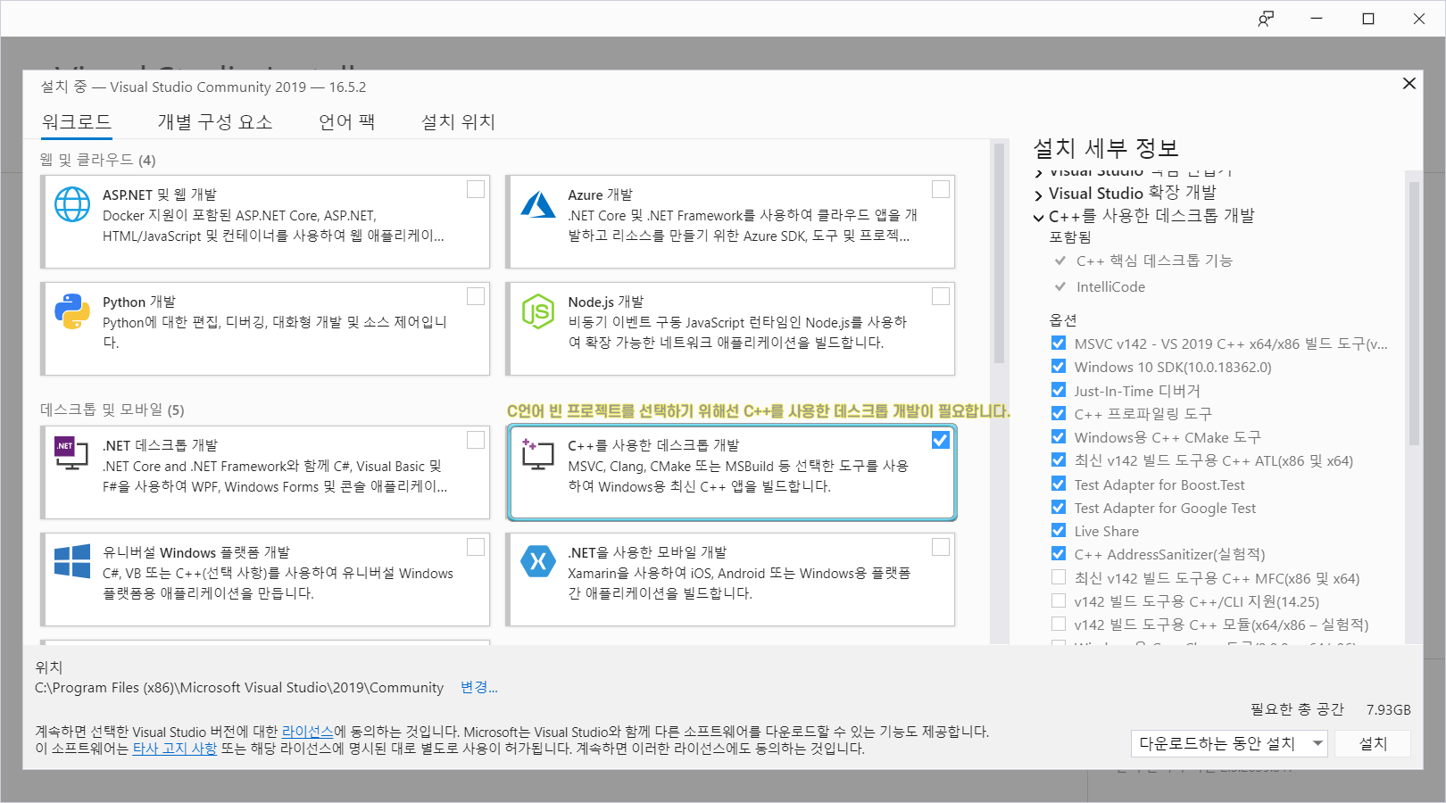Uncheck C++ profiling tools option
This screenshot has width=1446, height=803.
[1059, 414]
